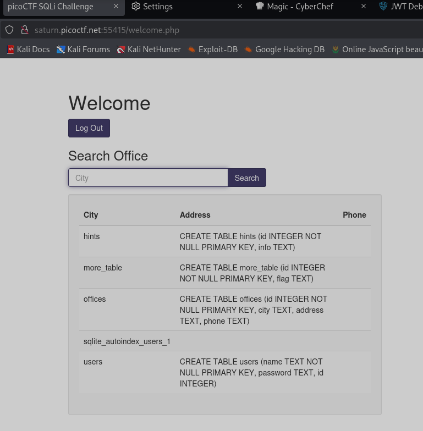The width and height of the screenshot is (423, 431).
Task: Switch to the Settings tab
Action: pyautogui.click(x=157, y=7)
